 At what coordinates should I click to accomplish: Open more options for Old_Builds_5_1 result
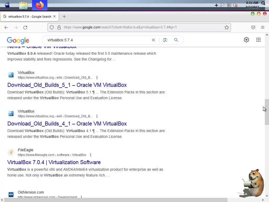pos(97,78)
